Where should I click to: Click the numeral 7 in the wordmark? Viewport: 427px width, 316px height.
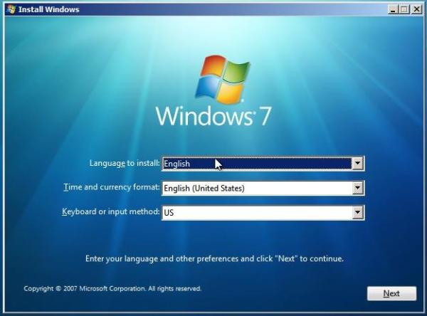click(x=265, y=116)
